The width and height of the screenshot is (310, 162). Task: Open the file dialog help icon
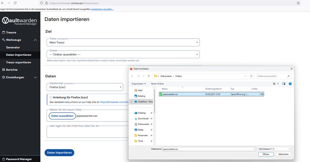(290, 84)
